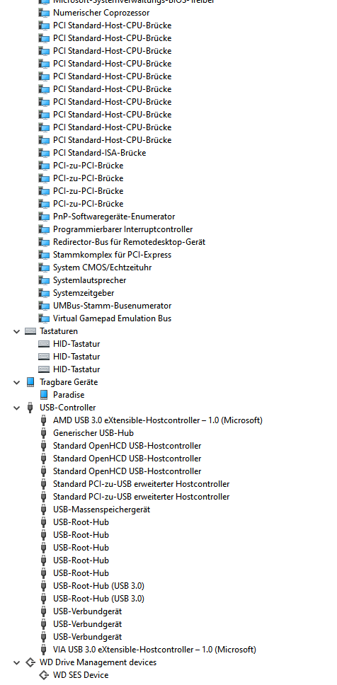The height and width of the screenshot is (685, 337).
Task: Click the portable device icon beside Paradise
Action: coord(44,394)
